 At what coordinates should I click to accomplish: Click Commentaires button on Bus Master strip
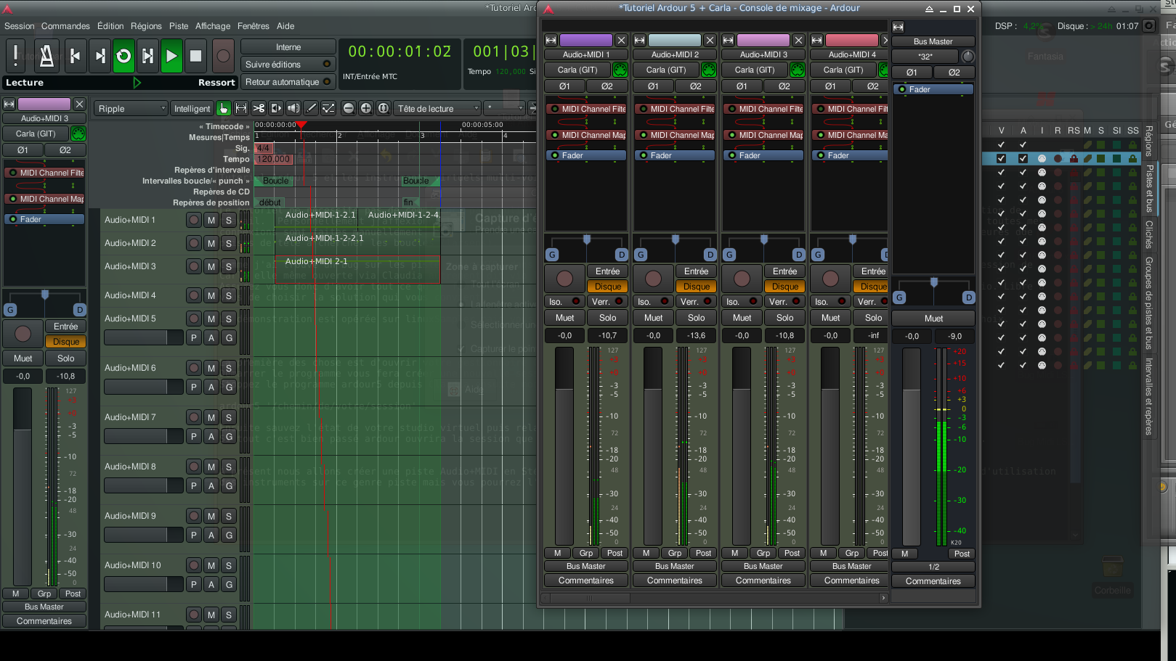(x=933, y=581)
